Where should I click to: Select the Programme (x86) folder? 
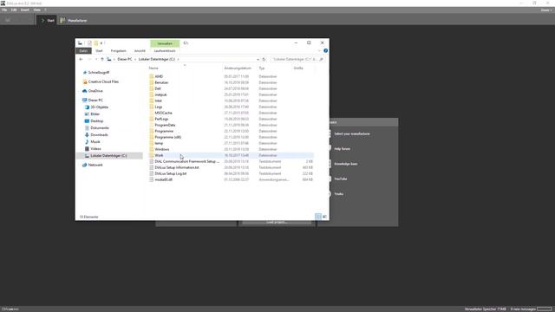pyautogui.click(x=167, y=137)
